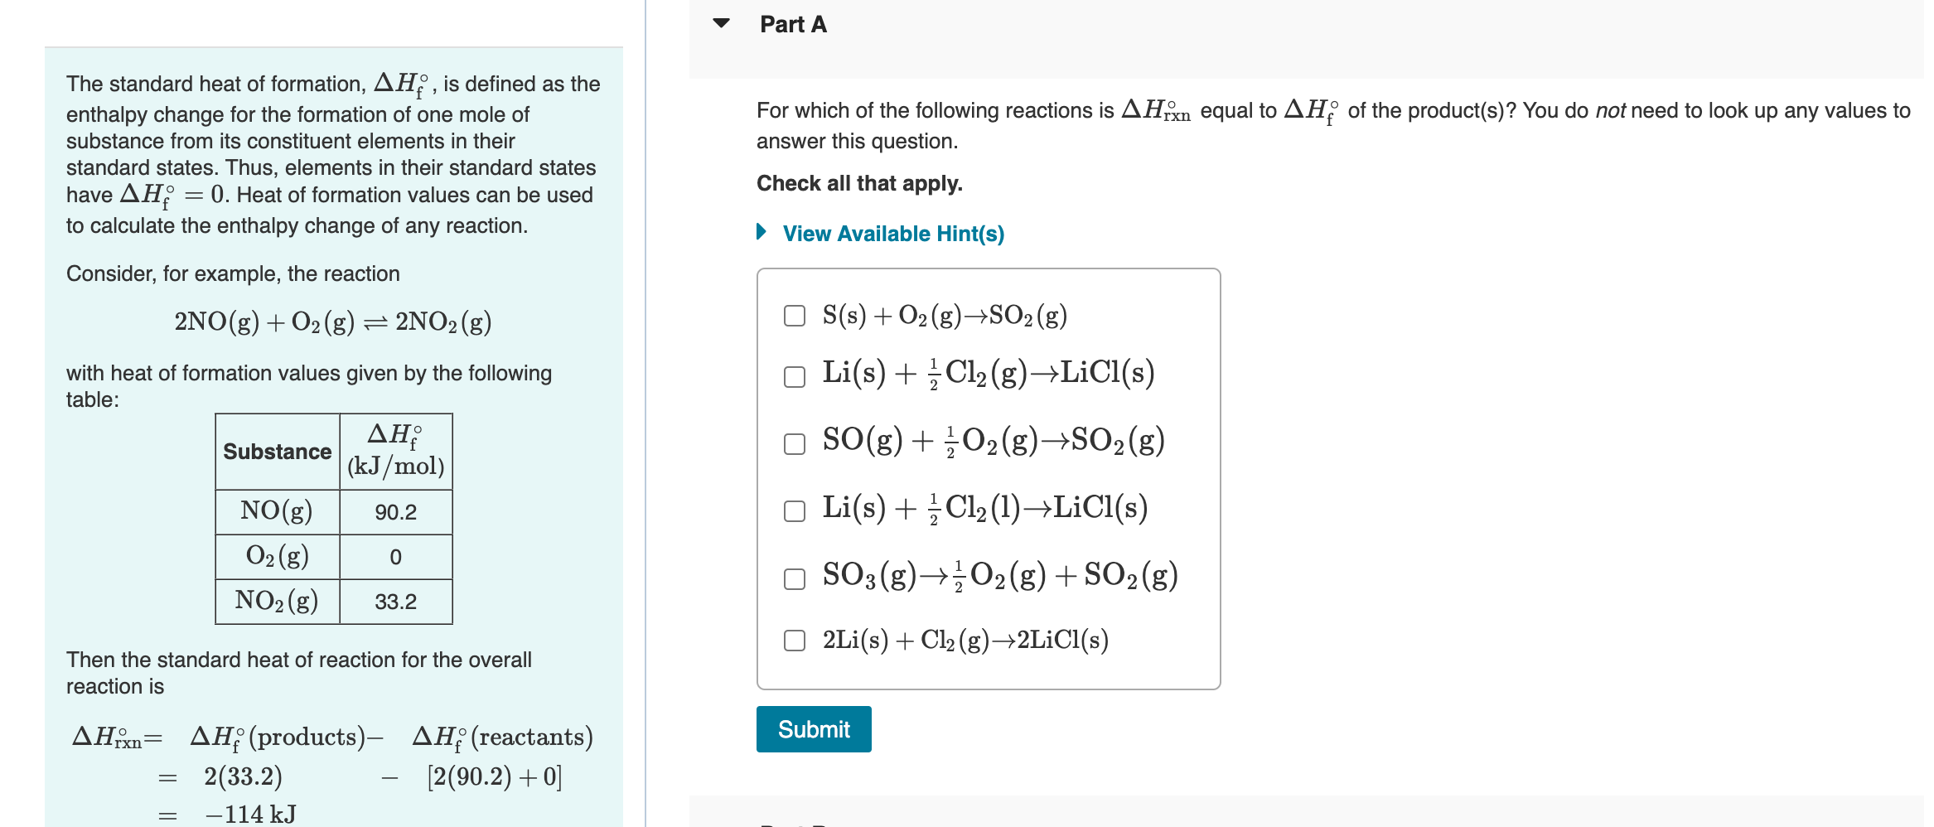Image resolution: width=1934 pixels, height=827 pixels.
Task: Collapse the Part A disclosure triangle
Action: pyautogui.click(x=723, y=23)
